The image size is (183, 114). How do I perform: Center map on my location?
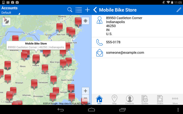[x=85, y=21]
